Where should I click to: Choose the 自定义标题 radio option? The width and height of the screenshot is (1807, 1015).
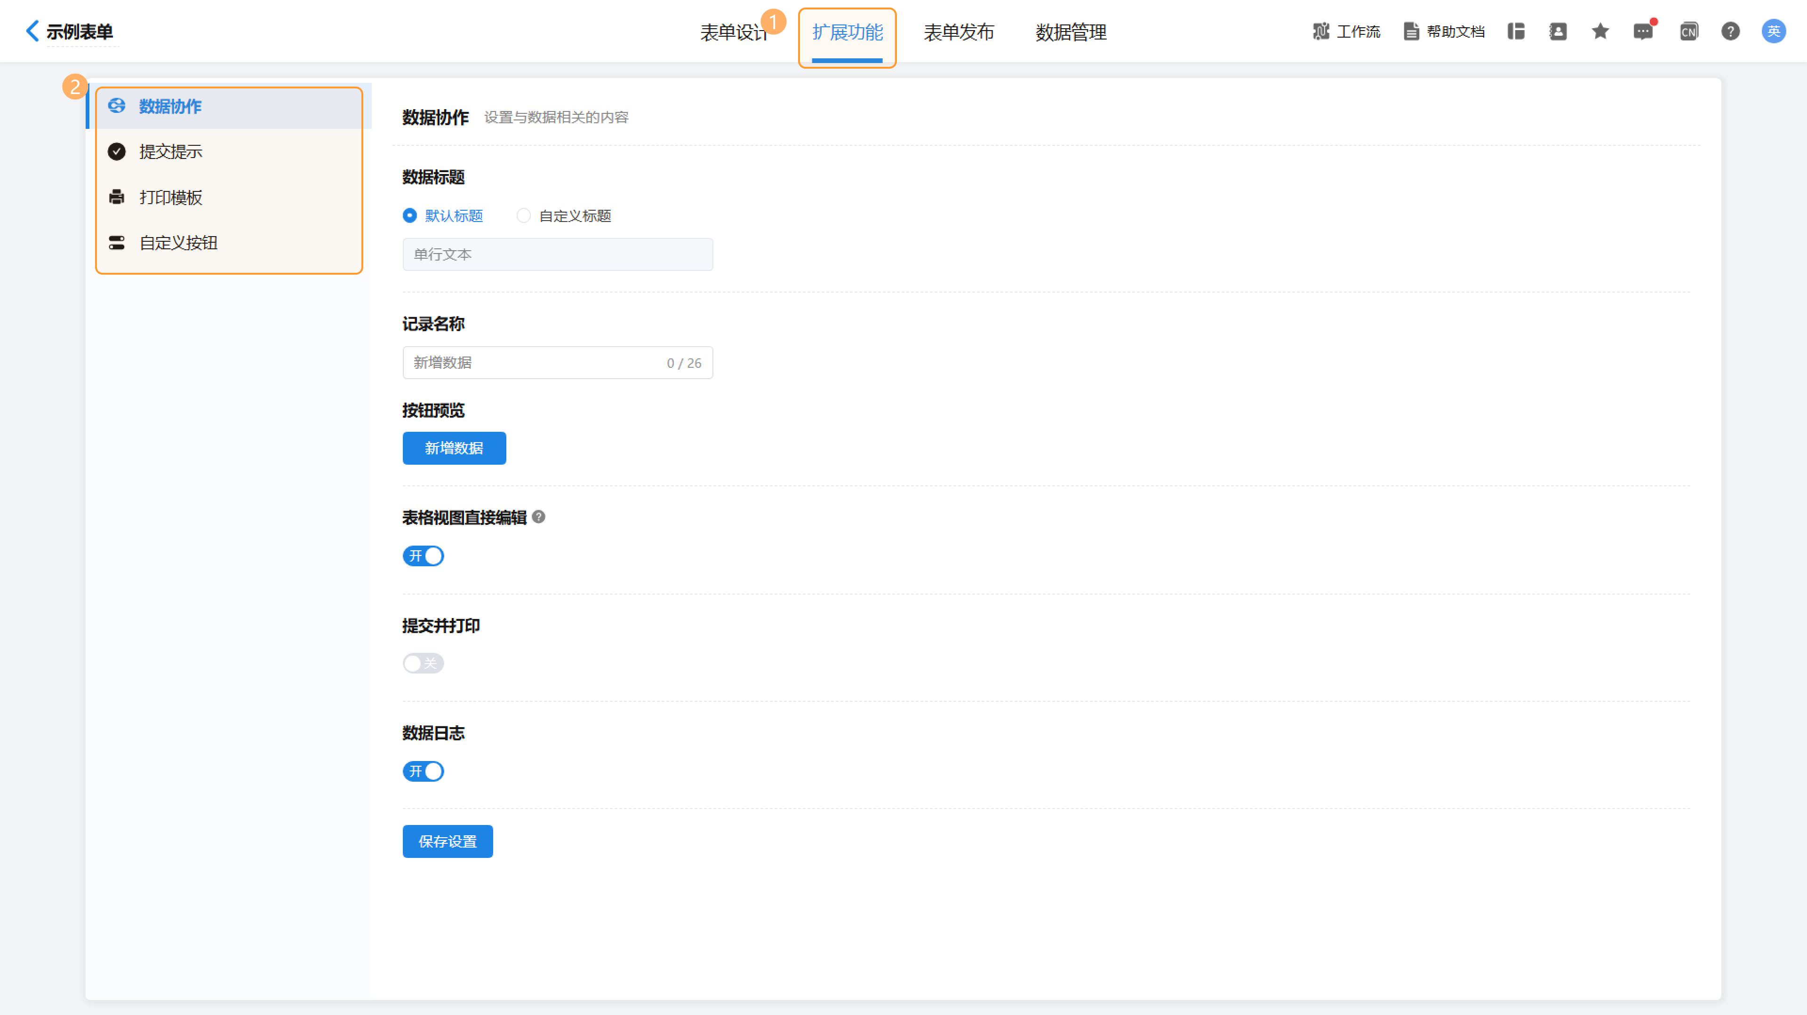(x=564, y=216)
